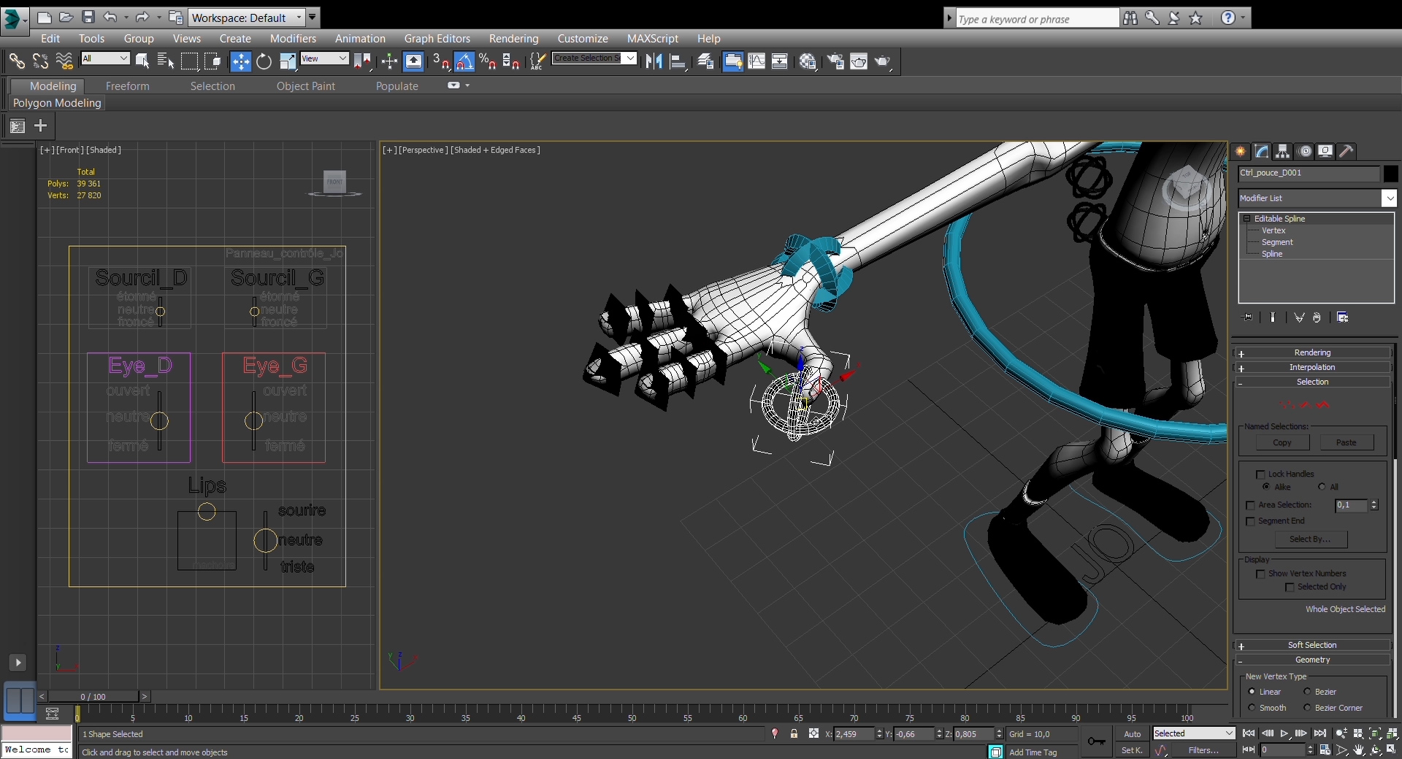Image resolution: width=1402 pixels, height=759 pixels.
Task: Toggle the Selection Lock padlock icon
Action: click(x=794, y=734)
